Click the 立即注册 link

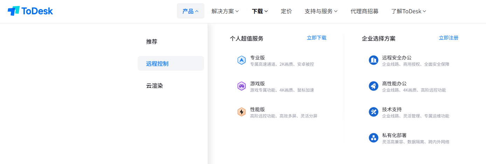point(449,38)
